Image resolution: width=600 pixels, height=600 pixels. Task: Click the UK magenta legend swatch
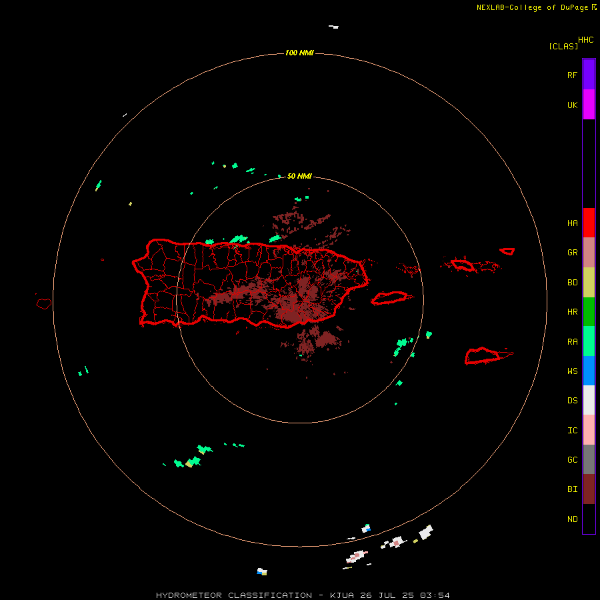[589, 105]
